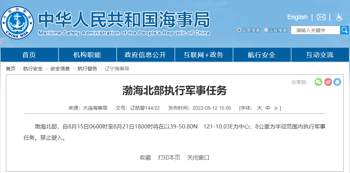This screenshot has height=173, width=350.
Task: Open the 首页 navigation tab
Action: [x=29, y=55]
